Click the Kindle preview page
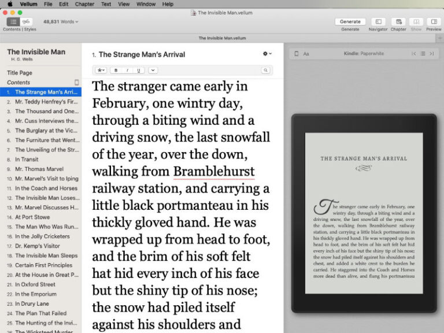 pos(364,213)
